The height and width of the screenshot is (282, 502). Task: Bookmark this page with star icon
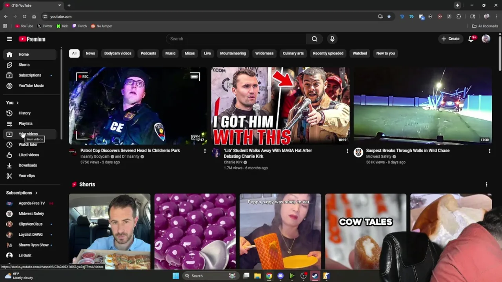(x=389, y=16)
